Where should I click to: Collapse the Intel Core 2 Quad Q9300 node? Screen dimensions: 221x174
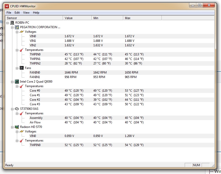(12, 82)
